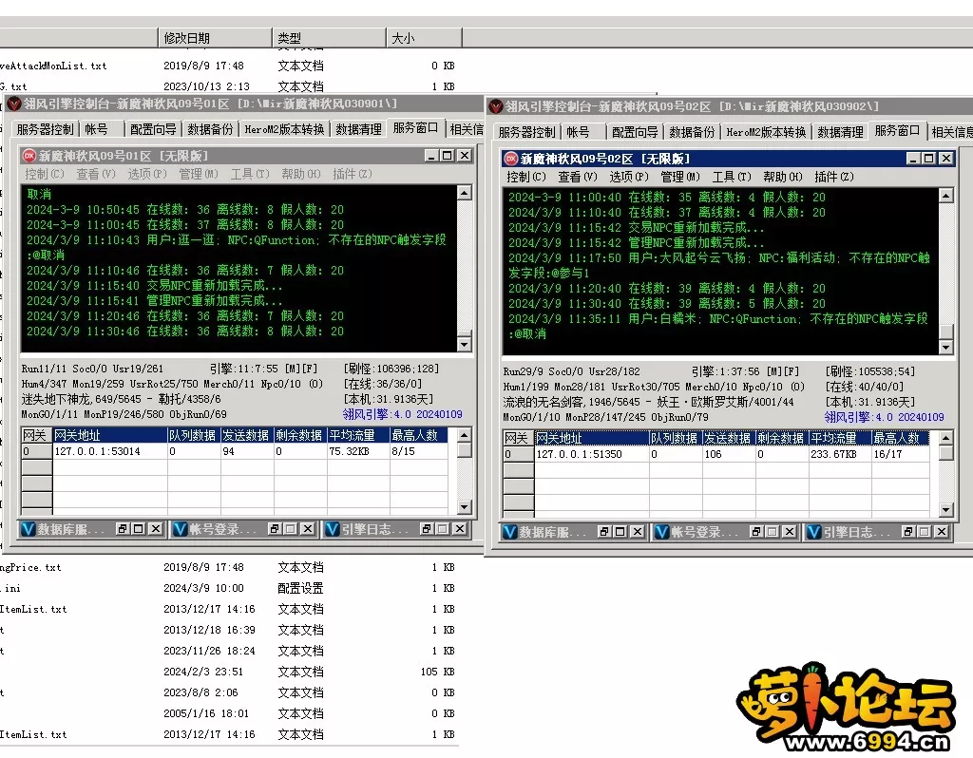Viewport: 973px width, 758px height.
Task: Sort file list by 大小 column
Action: [425, 38]
